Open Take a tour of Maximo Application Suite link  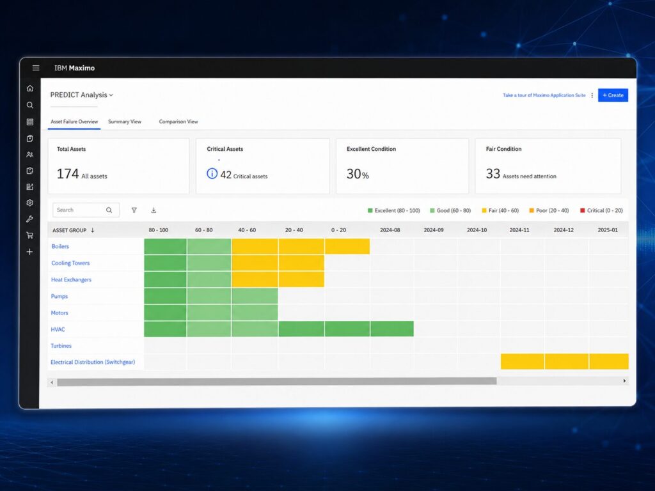click(544, 95)
